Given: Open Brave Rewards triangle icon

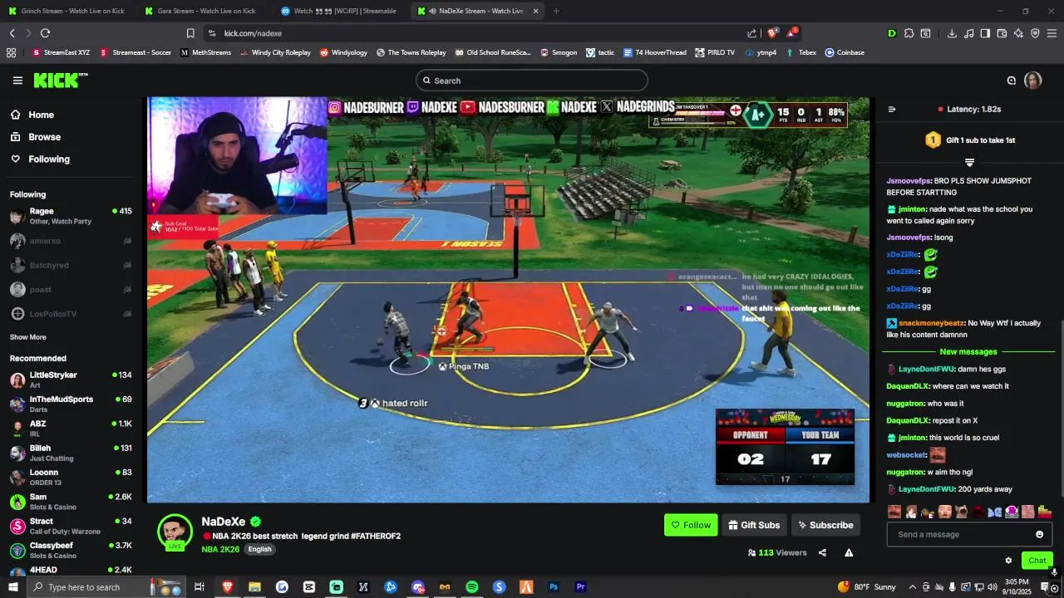Looking at the screenshot, I should pos(792,33).
